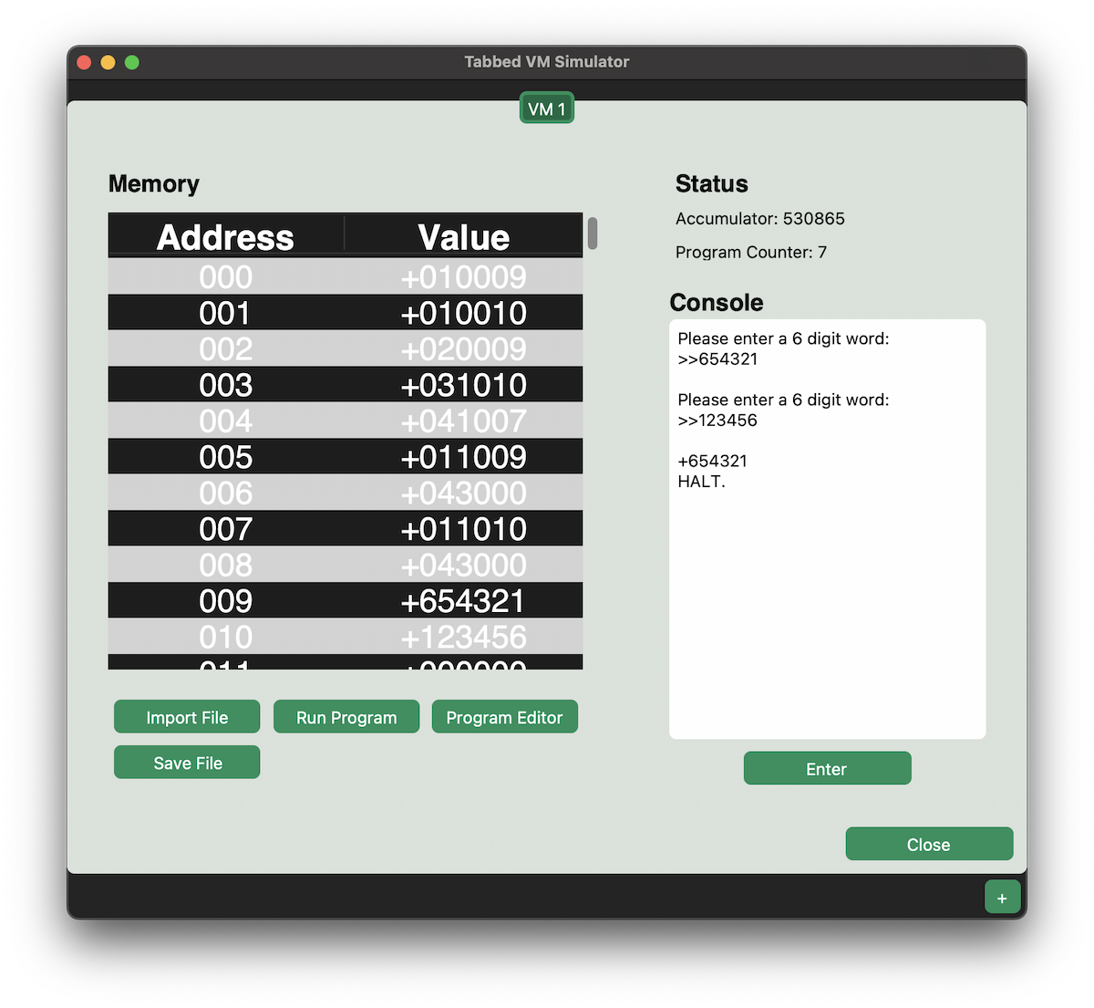Select the Address column header

[x=226, y=236]
